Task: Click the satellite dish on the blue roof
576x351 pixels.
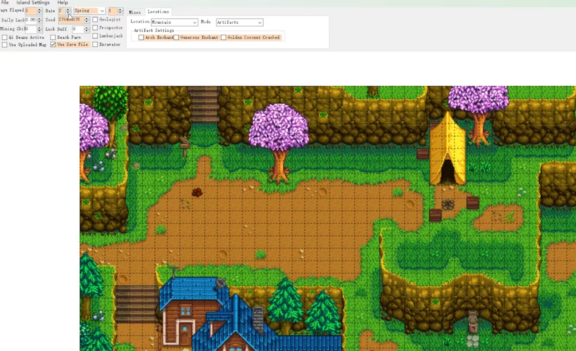Action: (221, 283)
